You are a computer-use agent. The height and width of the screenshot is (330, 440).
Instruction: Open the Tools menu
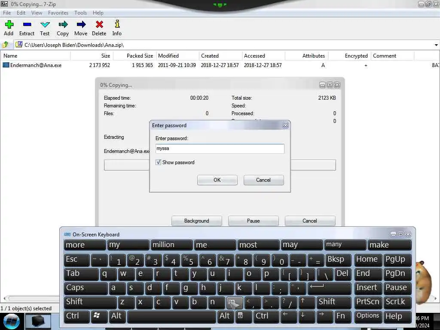(80, 12)
